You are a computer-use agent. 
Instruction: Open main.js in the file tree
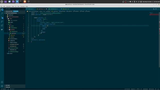[14, 37]
